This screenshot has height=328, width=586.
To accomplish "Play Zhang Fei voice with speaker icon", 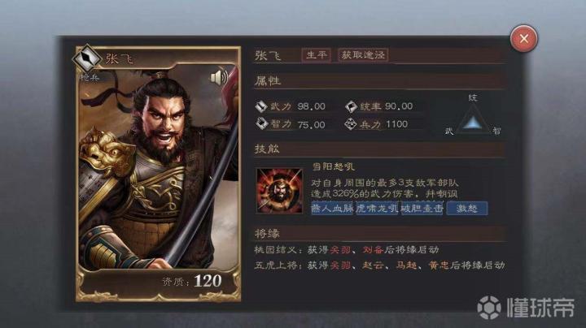I will click(x=219, y=77).
